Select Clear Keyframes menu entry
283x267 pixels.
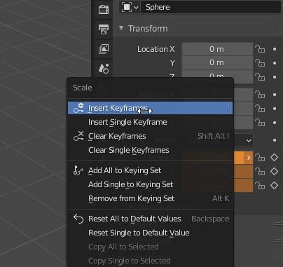[150, 136]
